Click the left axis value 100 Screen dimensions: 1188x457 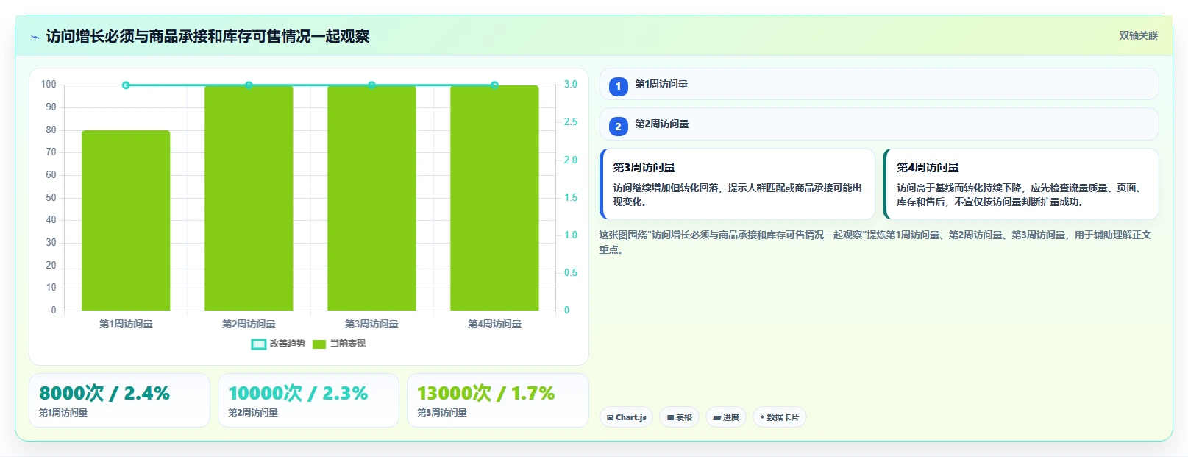49,85
